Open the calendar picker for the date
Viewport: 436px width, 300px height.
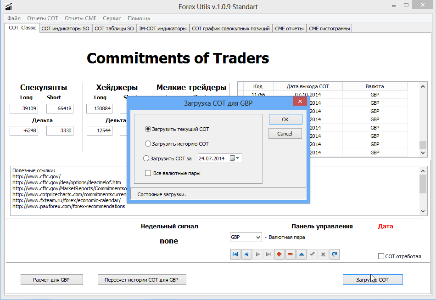tap(235, 158)
